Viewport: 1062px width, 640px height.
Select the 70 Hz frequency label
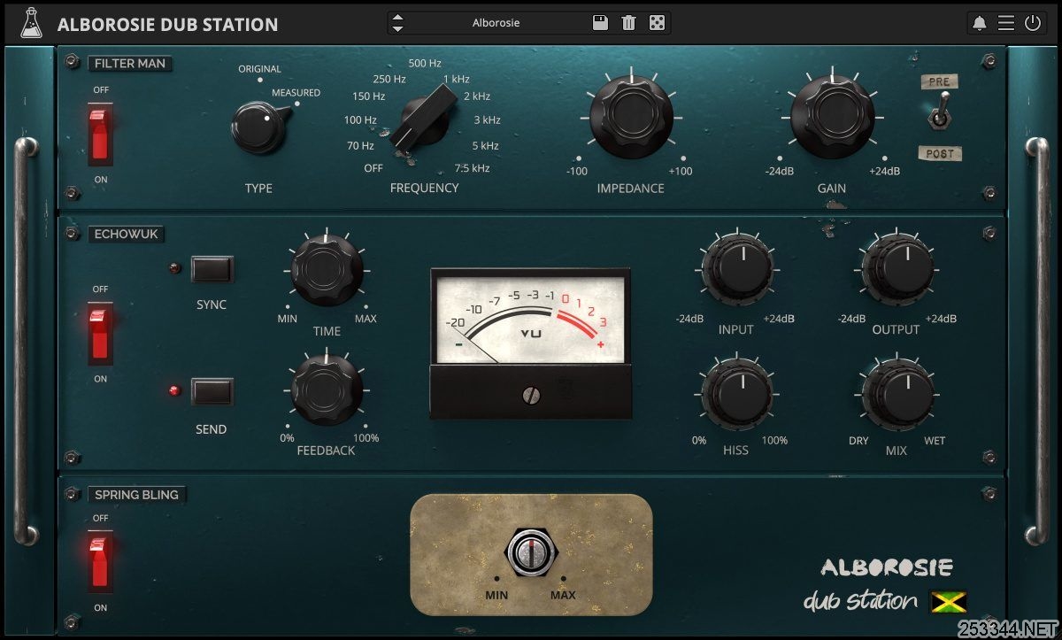point(360,146)
